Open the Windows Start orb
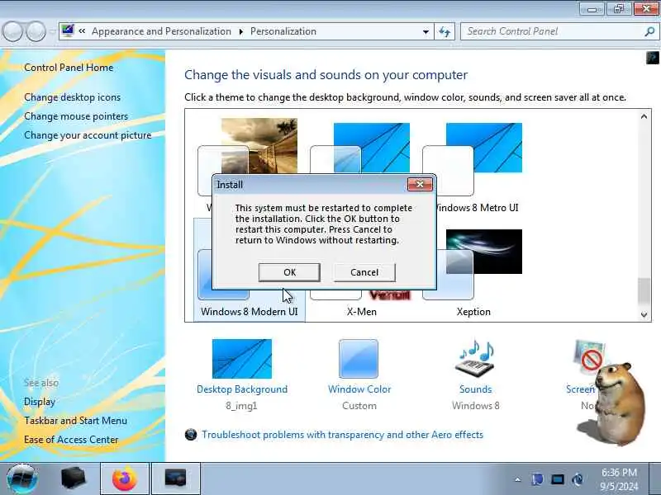 click(x=22, y=478)
